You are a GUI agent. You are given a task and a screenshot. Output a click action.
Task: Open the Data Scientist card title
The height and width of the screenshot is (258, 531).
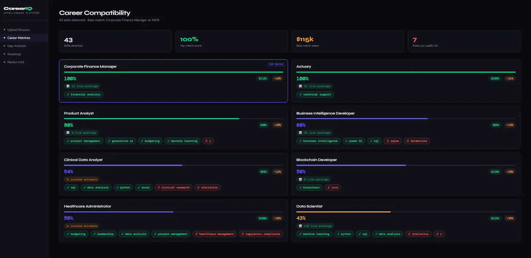(x=309, y=206)
